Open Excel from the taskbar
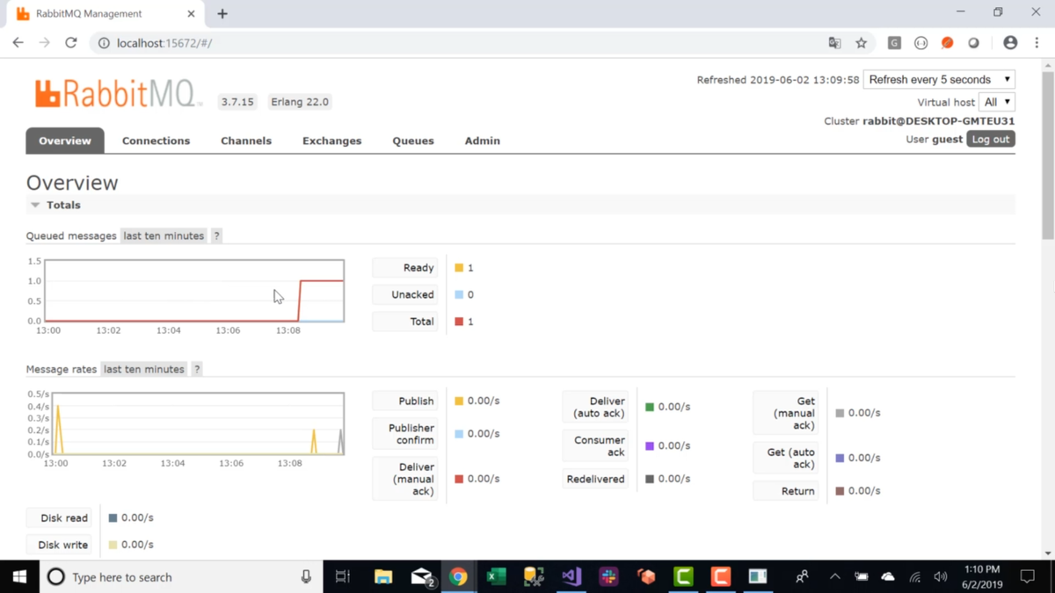1055x593 pixels. (x=496, y=576)
